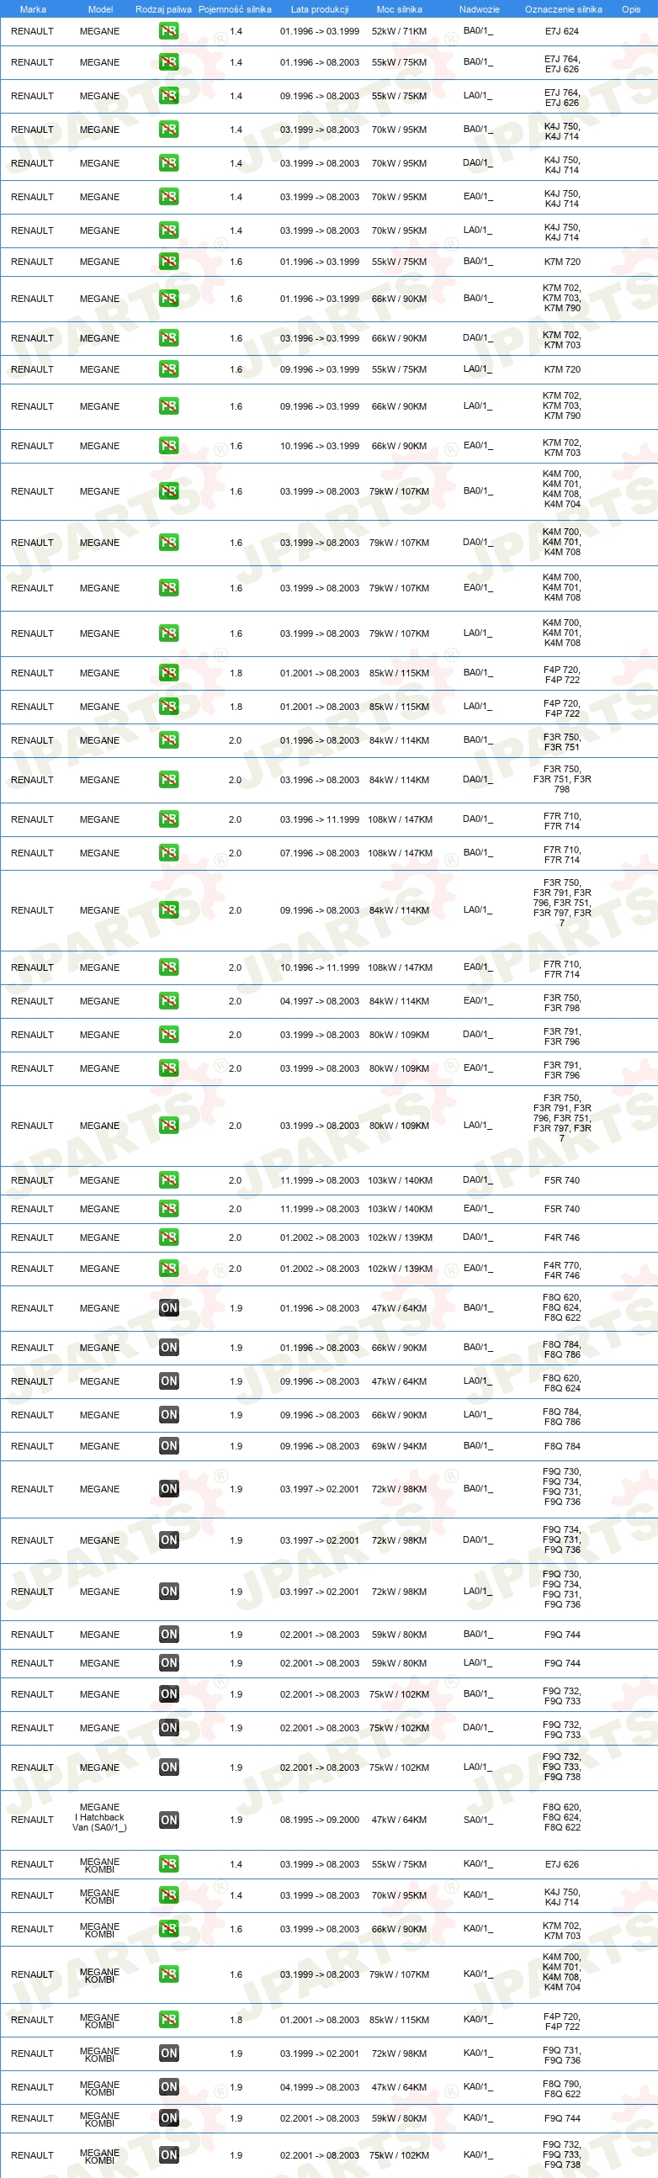Click petrol icon in 1.4 70kW EA0/1_ row
658x2178 pixels.
point(168,197)
